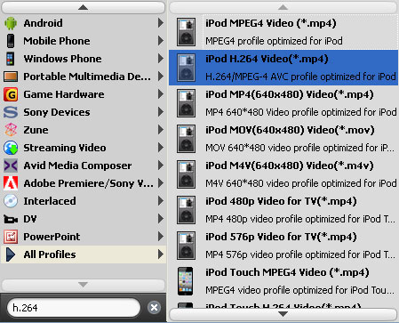The image size is (399, 323).
Task: Click the iPod MOV(640x480) thumbnail icon
Action: pos(186,139)
